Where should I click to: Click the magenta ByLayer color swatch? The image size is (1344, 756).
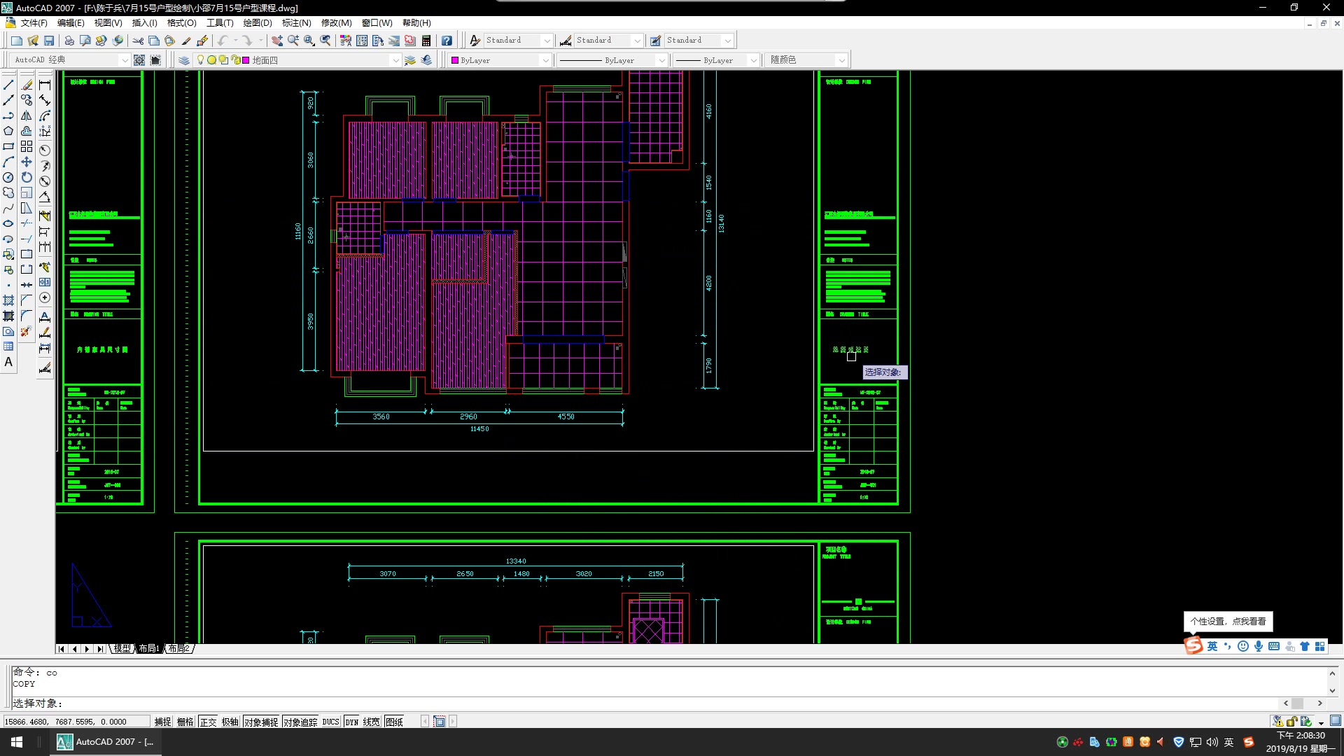click(x=455, y=60)
